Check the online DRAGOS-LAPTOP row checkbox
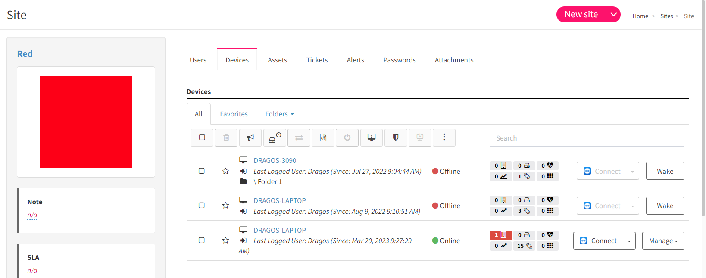706x278 pixels. click(x=201, y=241)
